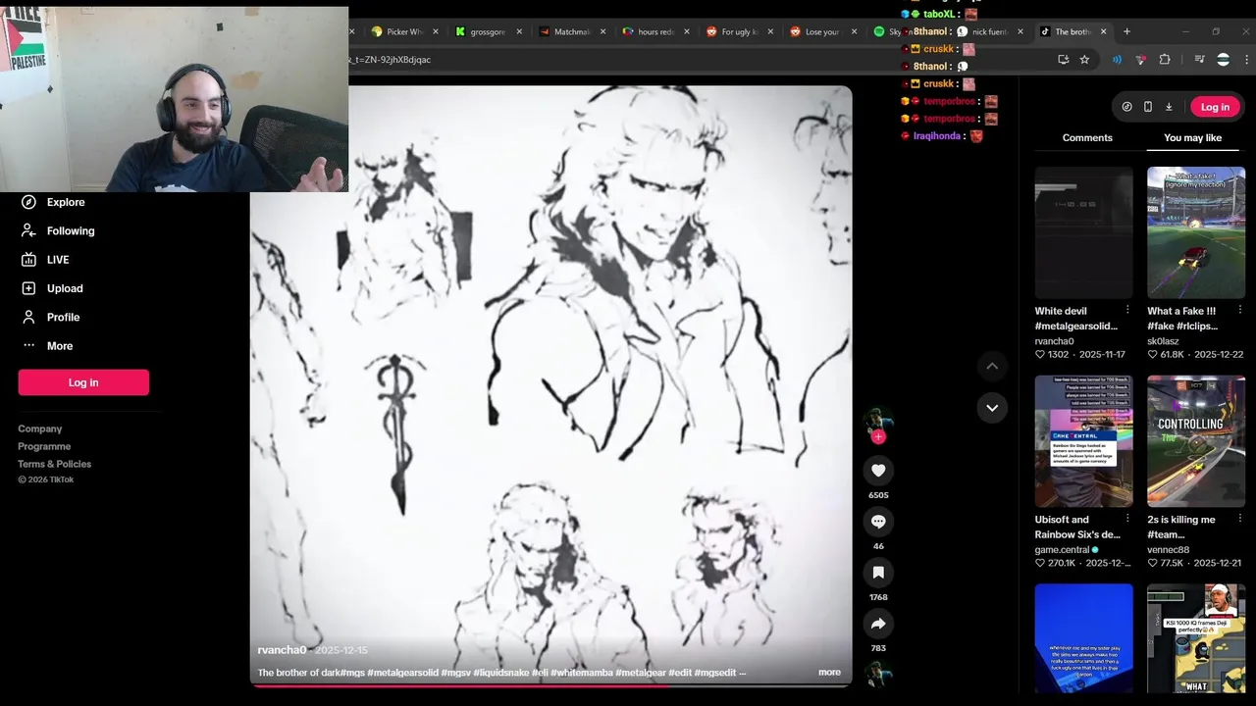Open a new browser tab
Viewport: 1256px width, 706px height.
coord(1126,31)
